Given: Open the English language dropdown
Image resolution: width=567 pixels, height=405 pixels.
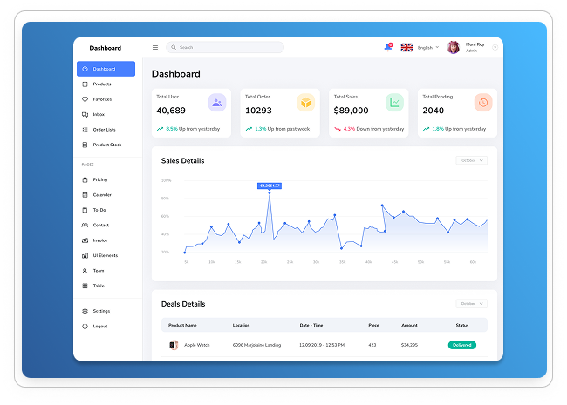Looking at the screenshot, I should coord(428,47).
